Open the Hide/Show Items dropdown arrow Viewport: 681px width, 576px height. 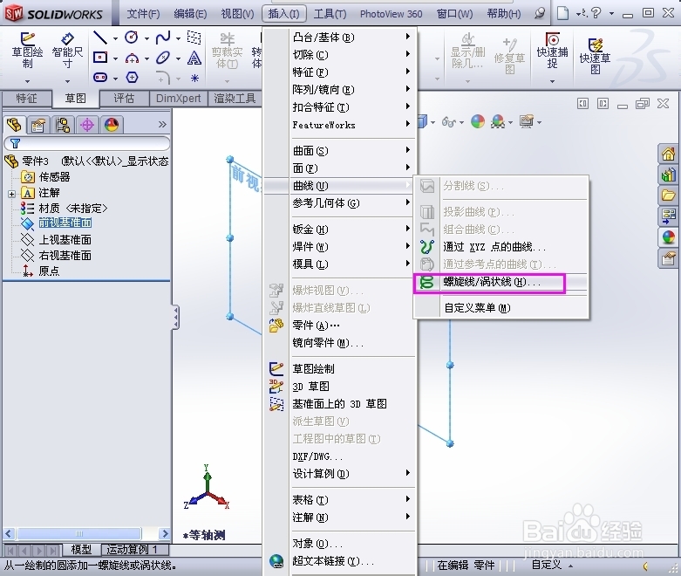pos(460,122)
